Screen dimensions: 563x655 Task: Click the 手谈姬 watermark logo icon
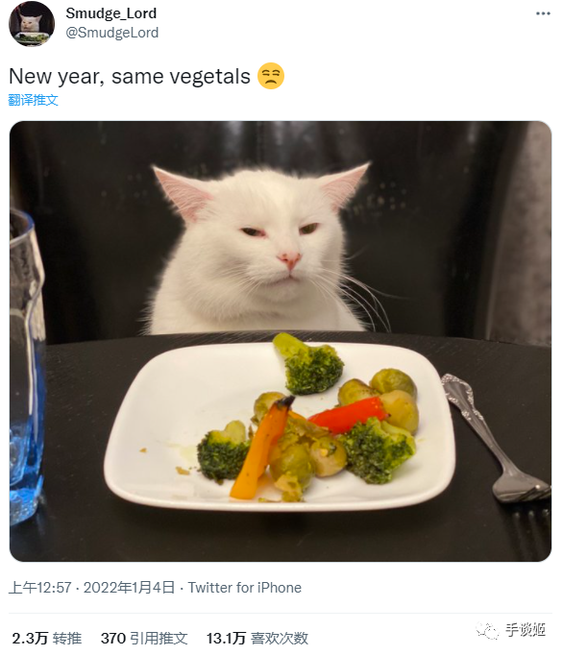(x=487, y=630)
